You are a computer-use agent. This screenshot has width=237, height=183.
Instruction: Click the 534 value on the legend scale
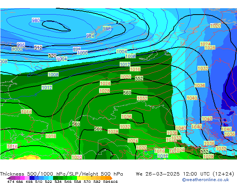pyautogui.click(x=58, y=182)
